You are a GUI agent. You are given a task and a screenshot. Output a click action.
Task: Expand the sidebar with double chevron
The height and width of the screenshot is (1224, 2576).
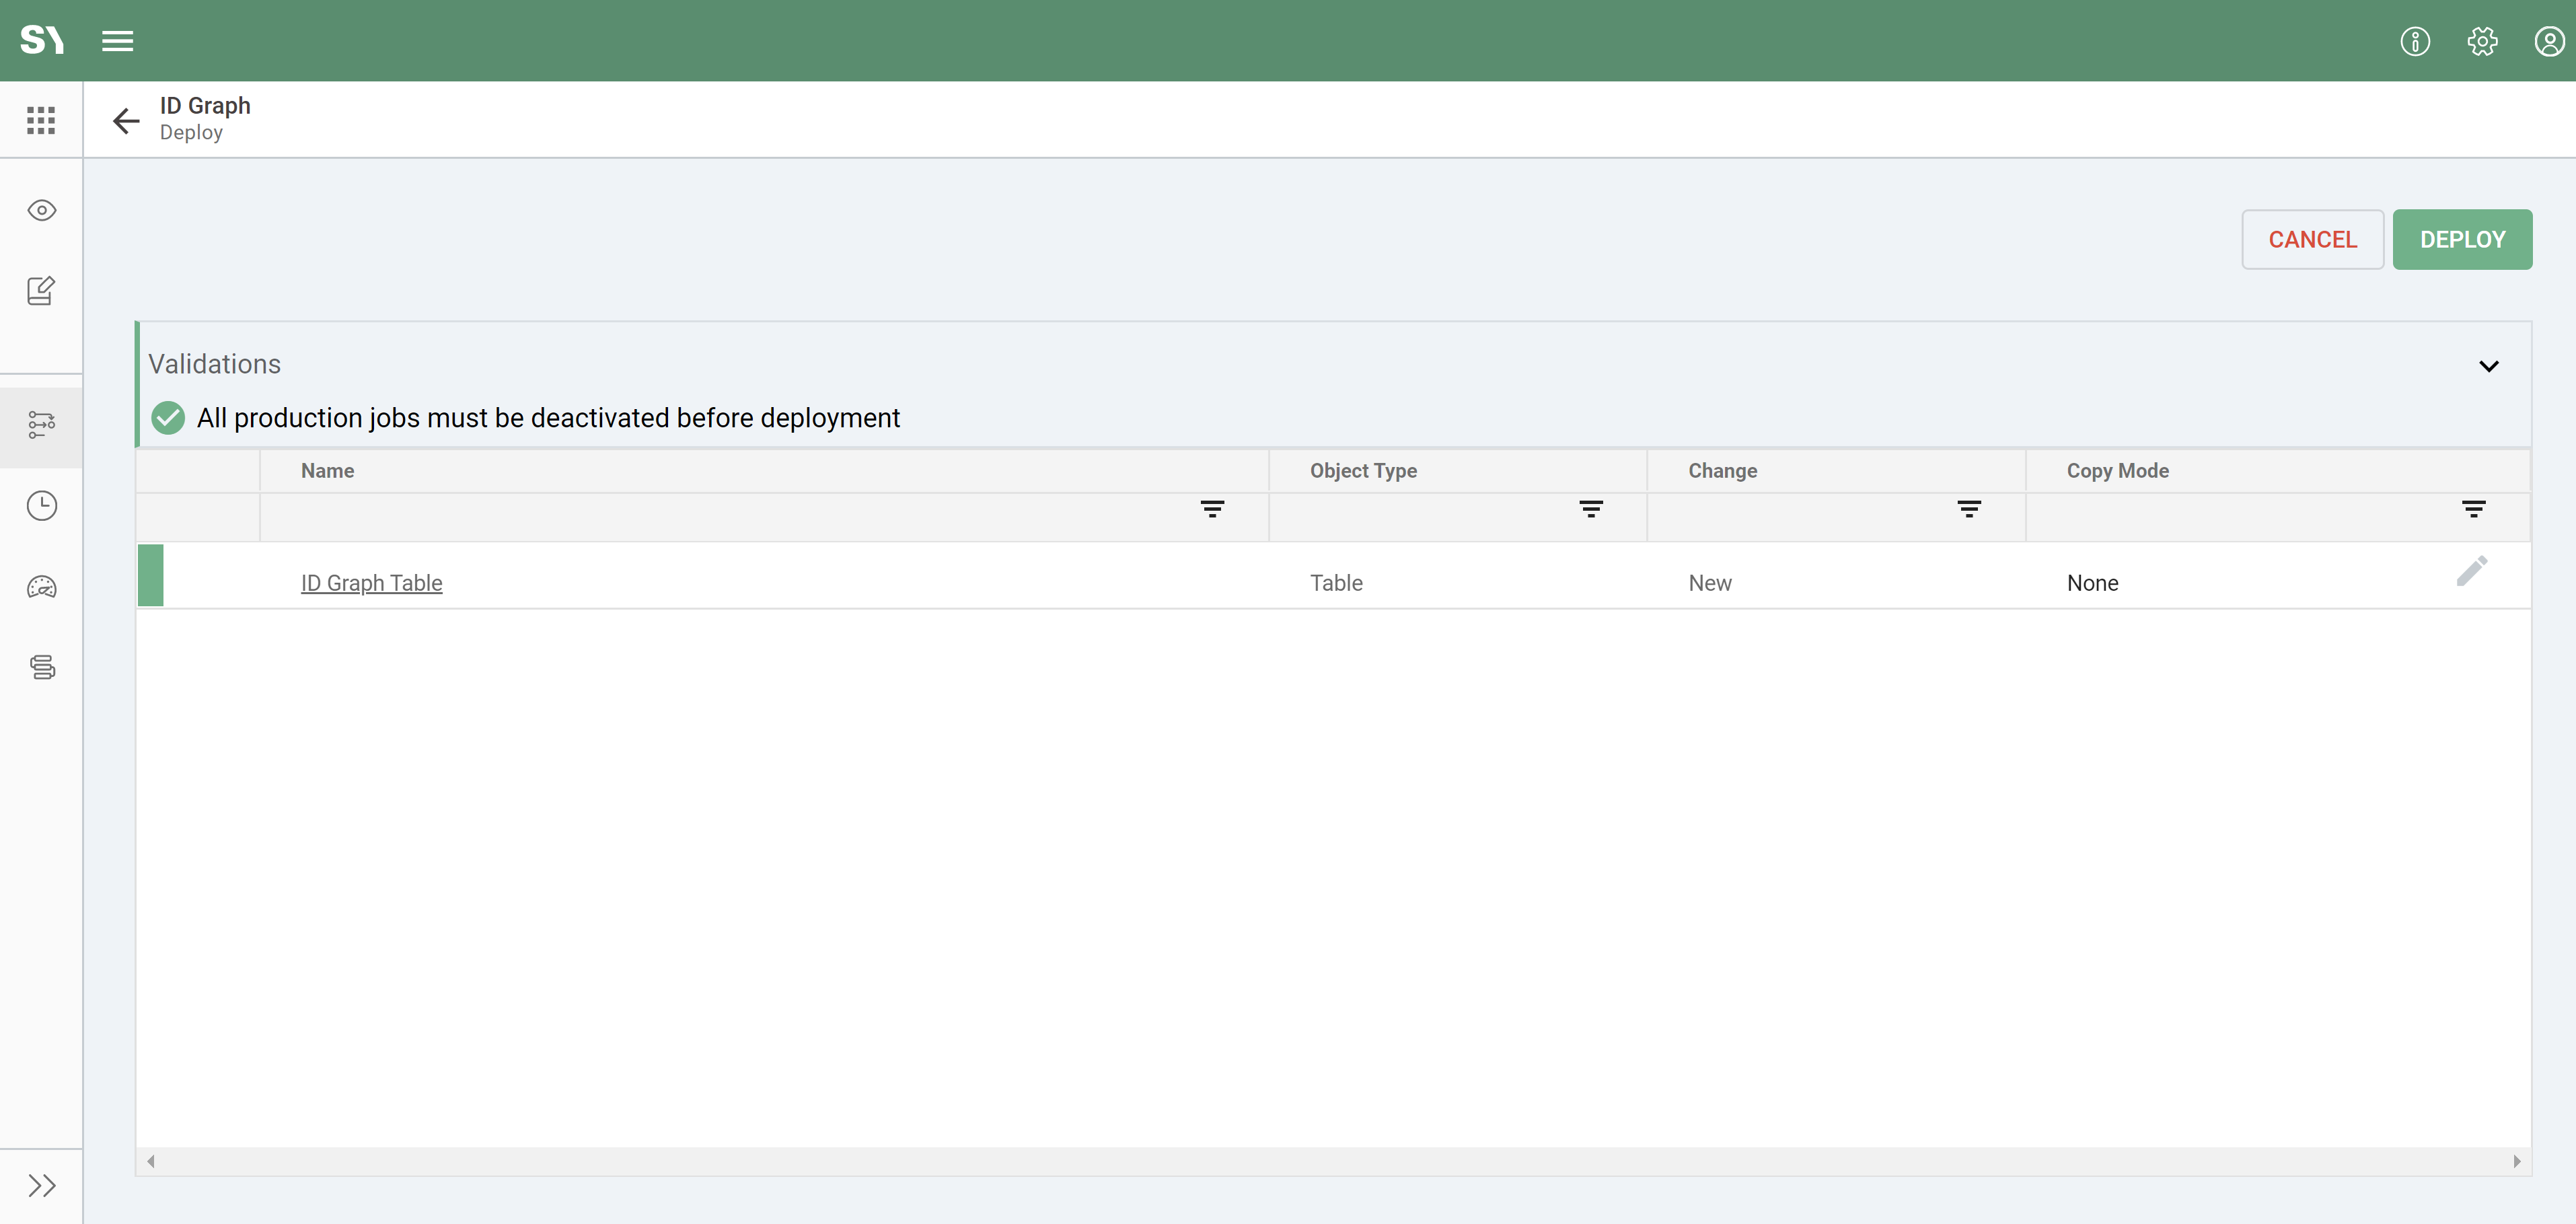(x=41, y=1185)
